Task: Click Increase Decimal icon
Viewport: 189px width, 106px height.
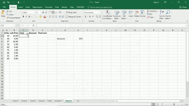Action: [97, 16]
